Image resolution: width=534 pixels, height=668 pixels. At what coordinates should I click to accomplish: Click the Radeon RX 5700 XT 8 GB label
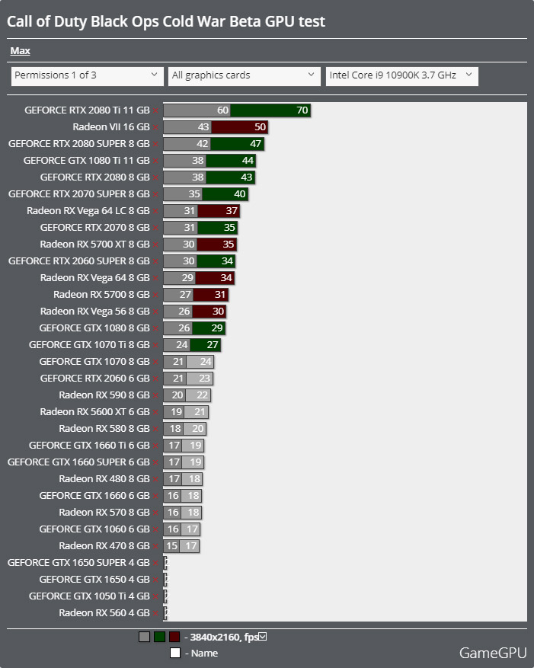pyautogui.click(x=94, y=244)
